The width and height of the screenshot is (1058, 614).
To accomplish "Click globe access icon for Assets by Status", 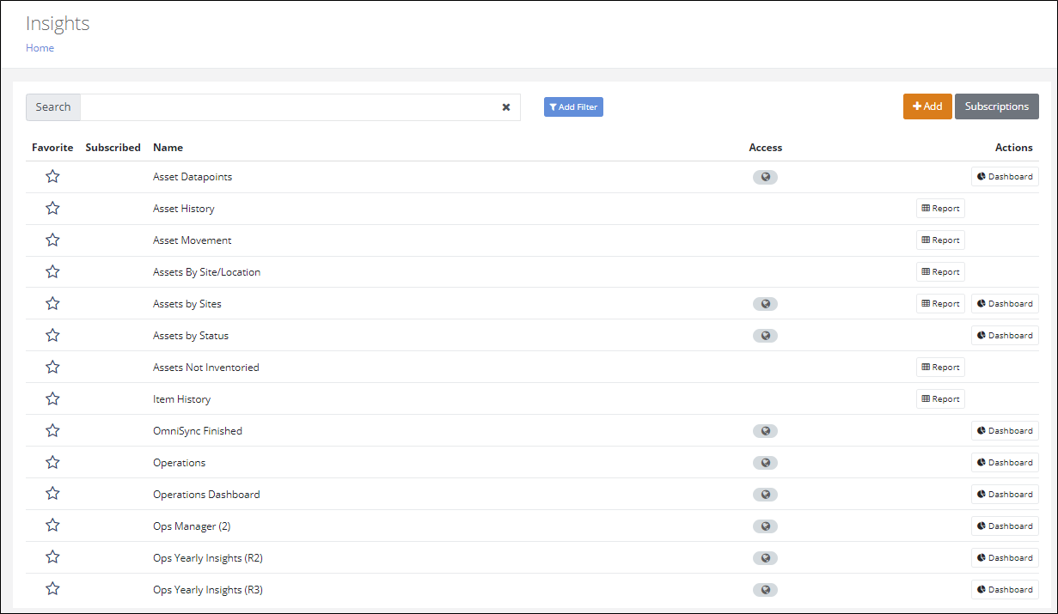I will coord(765,336).
